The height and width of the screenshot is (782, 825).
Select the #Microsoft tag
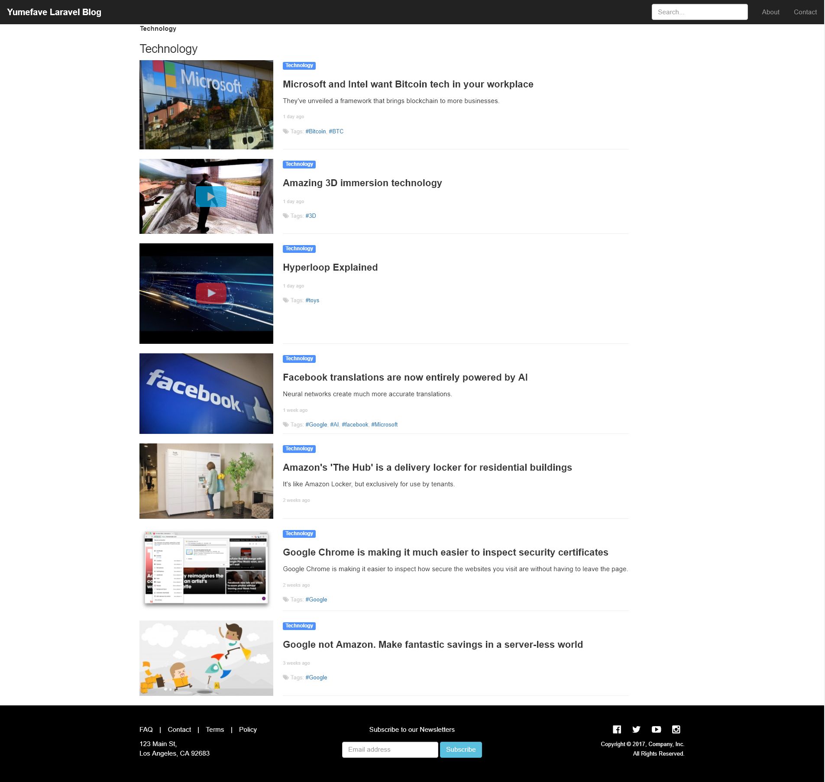point(384,425)
